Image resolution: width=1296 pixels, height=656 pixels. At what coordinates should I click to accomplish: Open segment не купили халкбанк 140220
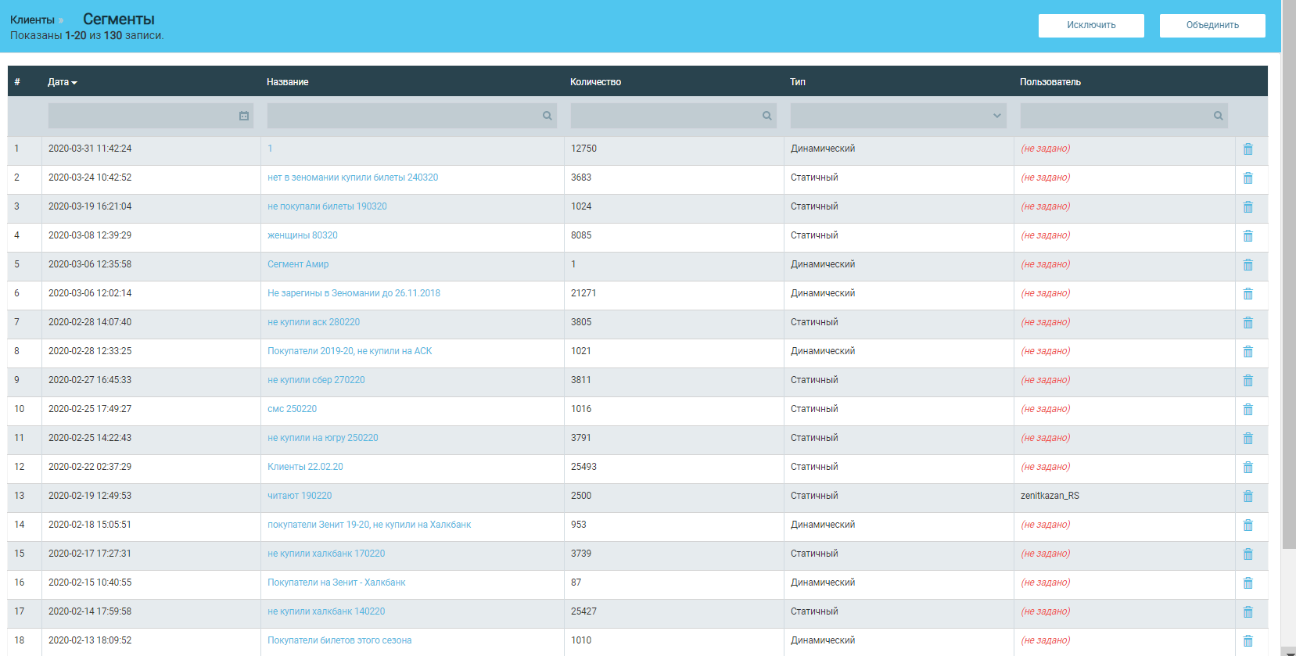(326, 611)
